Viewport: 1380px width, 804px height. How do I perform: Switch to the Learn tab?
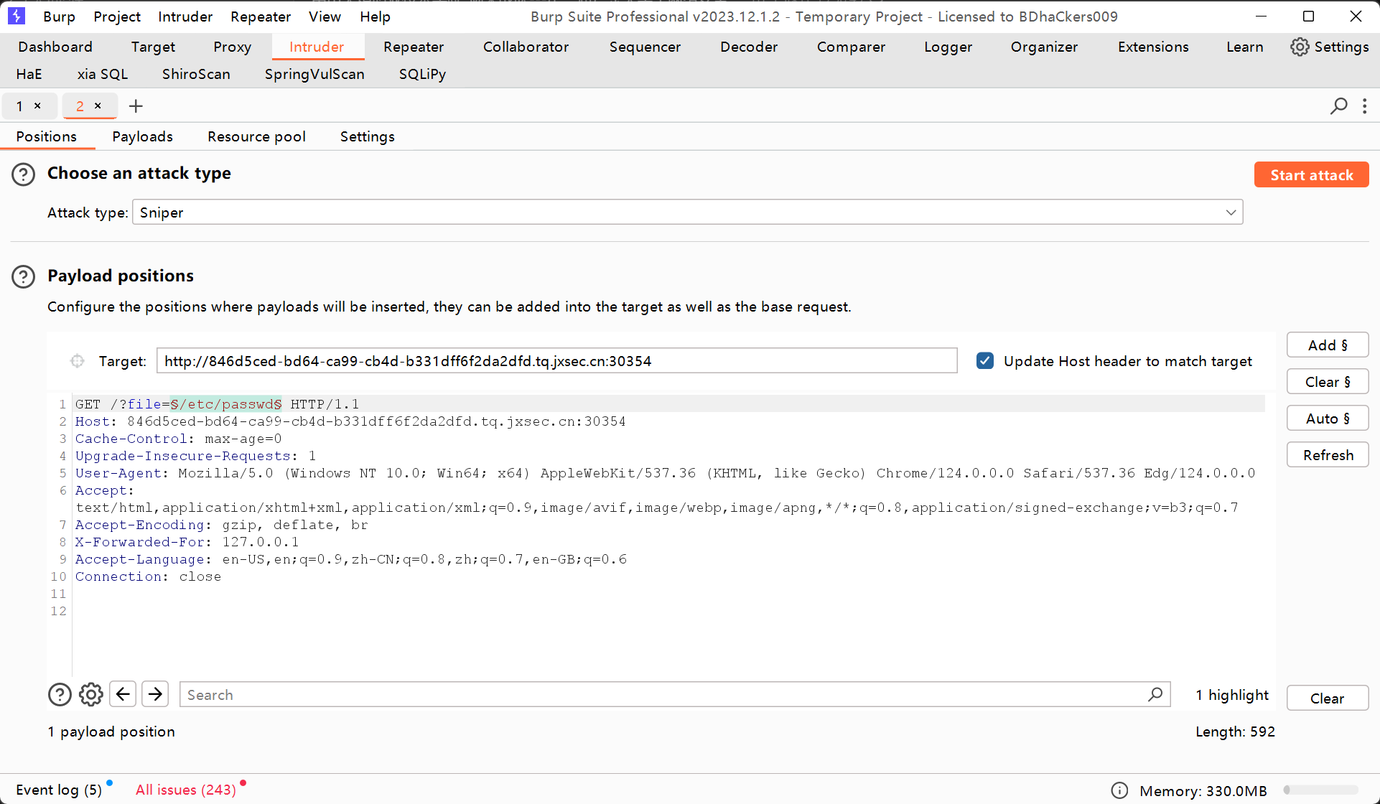point(1244,47)
